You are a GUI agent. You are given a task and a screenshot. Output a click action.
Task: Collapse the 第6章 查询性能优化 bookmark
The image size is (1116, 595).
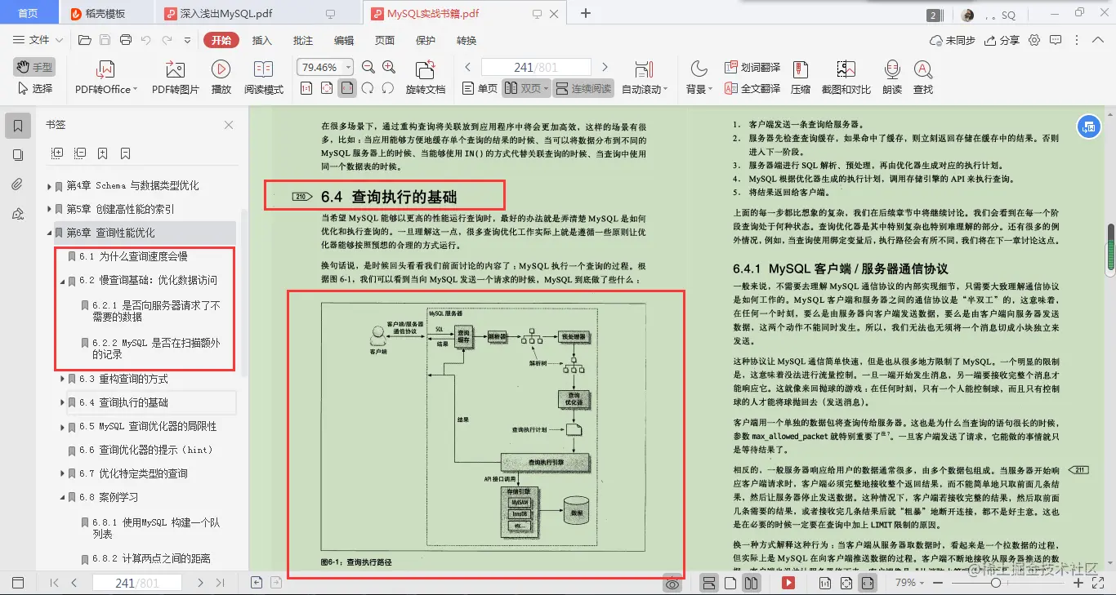click(x=49, y=233)
